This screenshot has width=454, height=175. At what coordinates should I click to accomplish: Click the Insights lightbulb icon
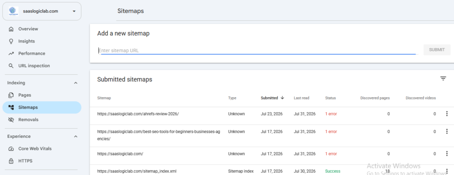(11, 41)
